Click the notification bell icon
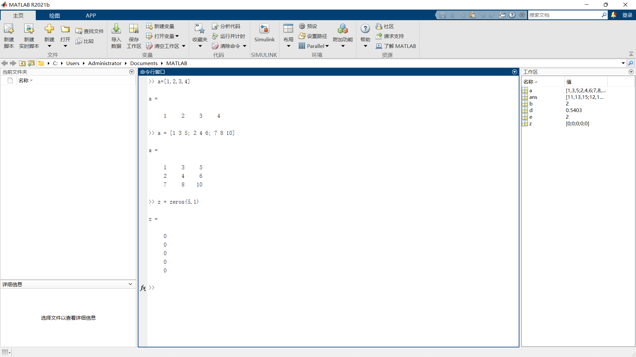This screenshot has width=636, height=357. [x=614, y=15]
